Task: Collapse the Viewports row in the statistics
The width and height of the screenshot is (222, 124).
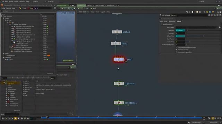Action: pyautogui.click(x=4, y=58)
